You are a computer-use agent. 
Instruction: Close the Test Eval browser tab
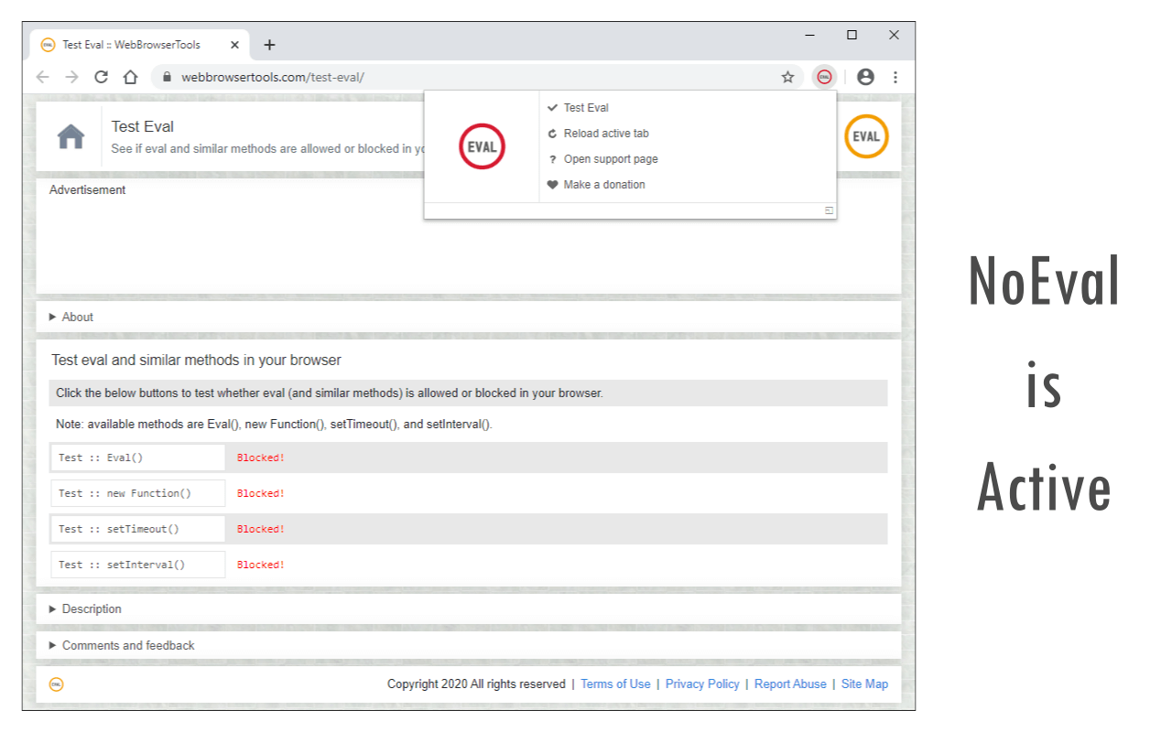point(235,45)
